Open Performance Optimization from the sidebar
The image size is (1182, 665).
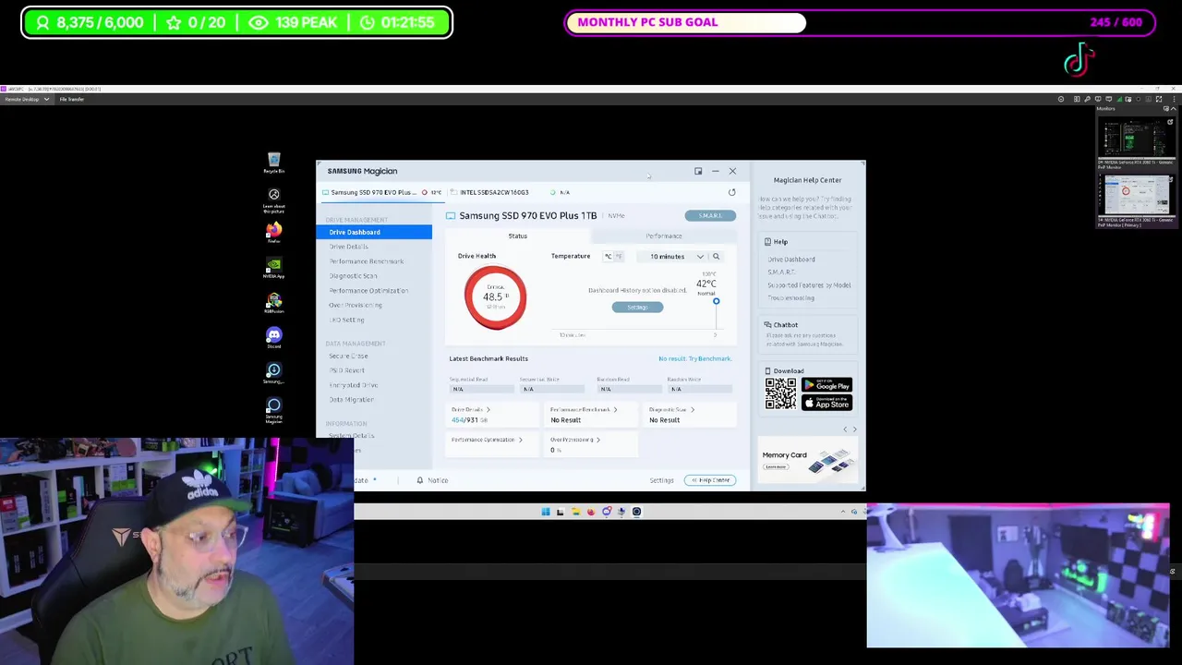pos(368,291)
